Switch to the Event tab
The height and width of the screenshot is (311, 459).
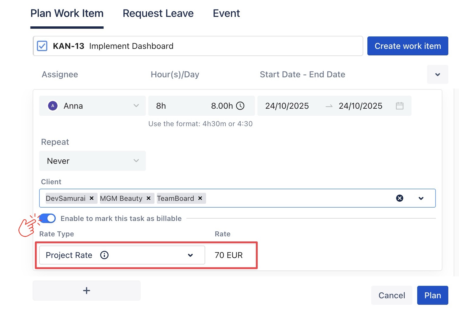point(226,14)
